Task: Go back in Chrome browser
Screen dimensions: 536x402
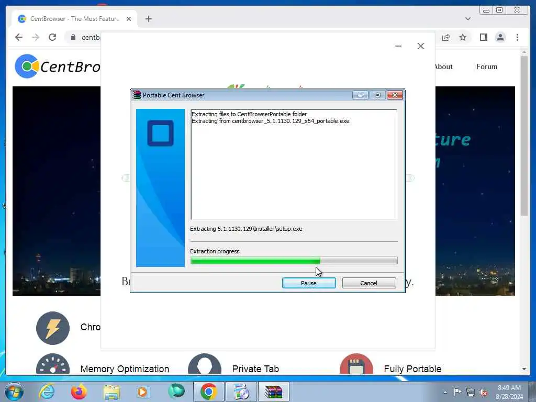Action: coord(19,37)
